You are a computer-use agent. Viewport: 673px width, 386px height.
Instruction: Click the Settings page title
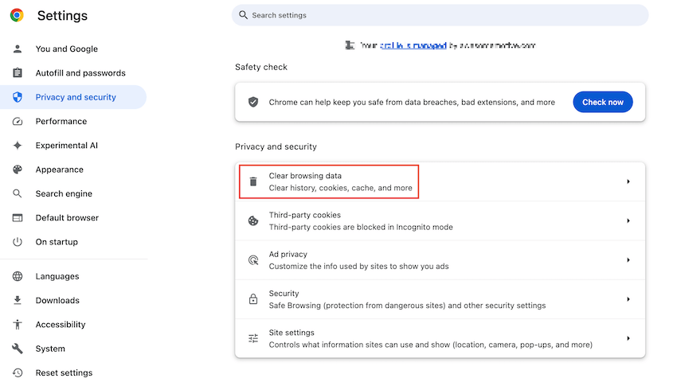point(62,15)
